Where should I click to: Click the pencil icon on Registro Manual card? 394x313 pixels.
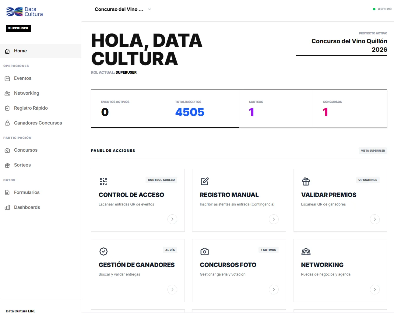[205, 181]
